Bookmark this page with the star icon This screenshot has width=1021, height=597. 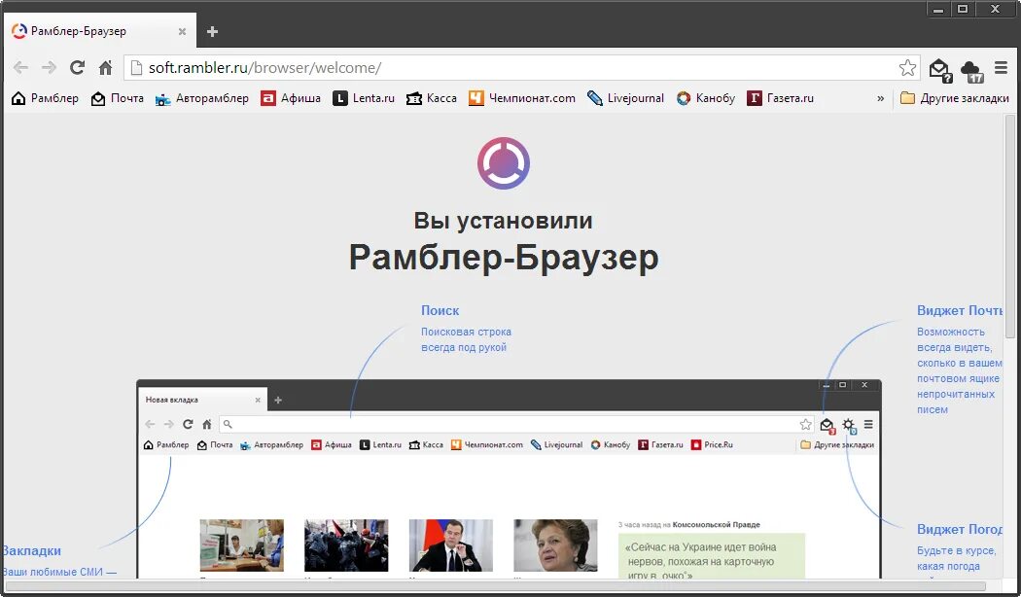click(907, 68)
